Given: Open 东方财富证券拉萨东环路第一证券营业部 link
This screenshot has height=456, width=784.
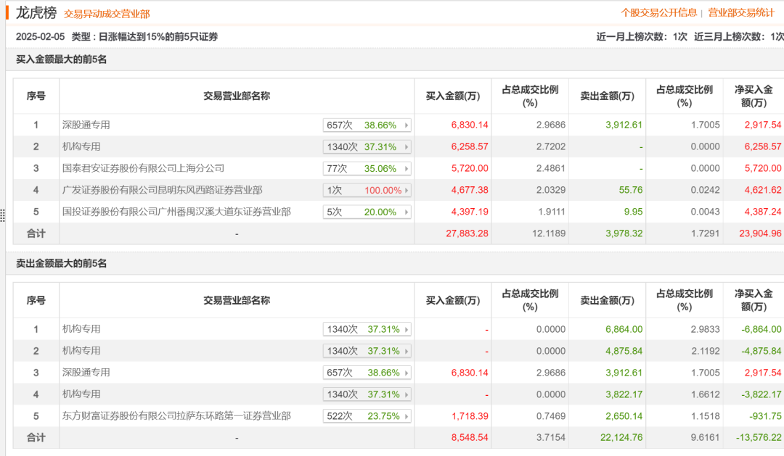Looking at the screenshot, I should (176, 416).
